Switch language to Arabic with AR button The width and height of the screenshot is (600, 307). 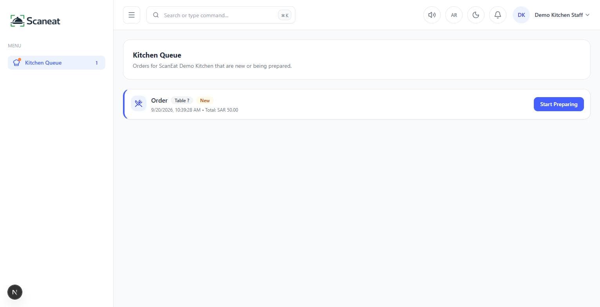click(x=454, y=15)
